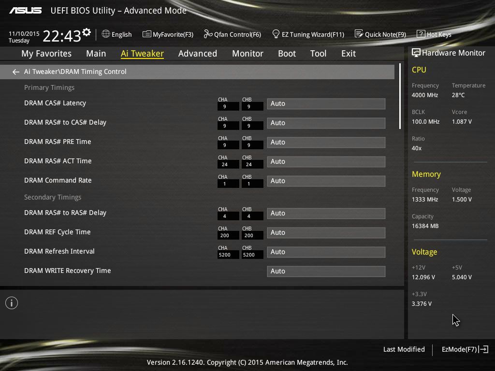The image size is (495, 371).
Task: Select DRAM Command Rate Auto field
Action: 326,181
